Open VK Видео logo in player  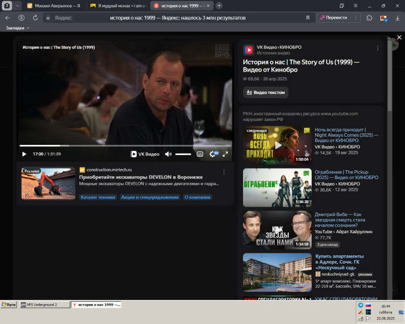click(145, 154)
